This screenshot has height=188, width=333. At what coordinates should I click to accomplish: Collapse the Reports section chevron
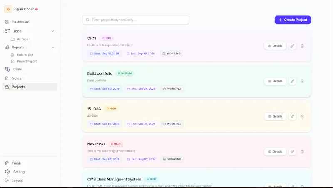tap(53, 47)
